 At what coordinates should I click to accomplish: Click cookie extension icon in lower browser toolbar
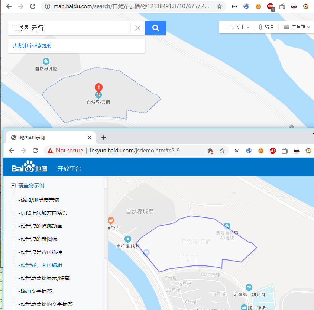[261, 151]
